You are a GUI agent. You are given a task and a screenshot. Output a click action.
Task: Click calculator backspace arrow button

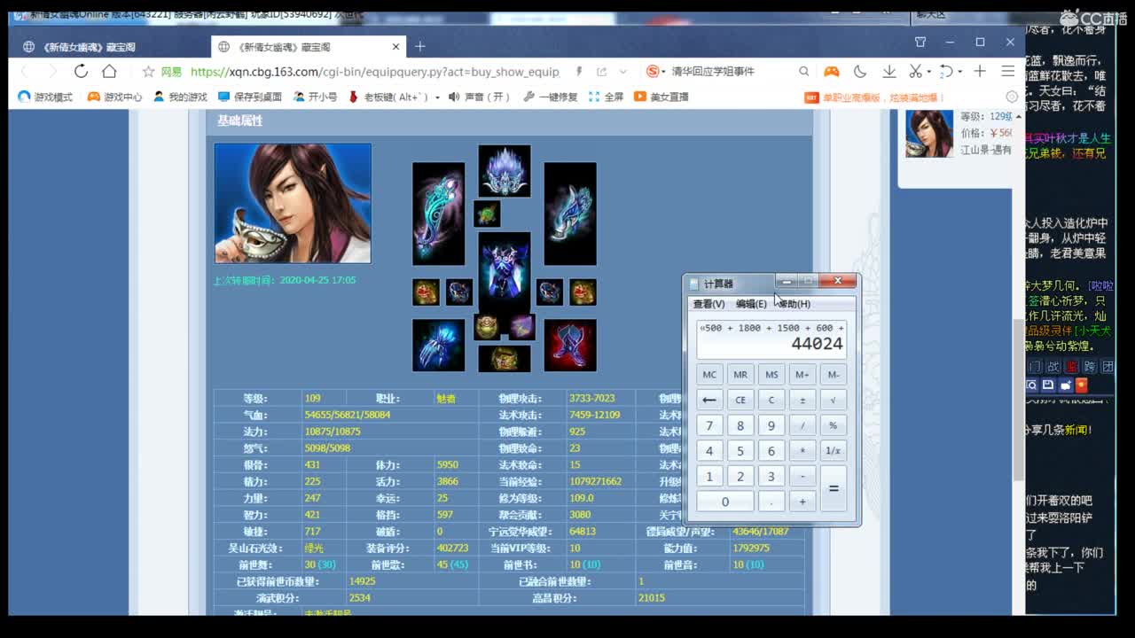(x=709, y=400)
